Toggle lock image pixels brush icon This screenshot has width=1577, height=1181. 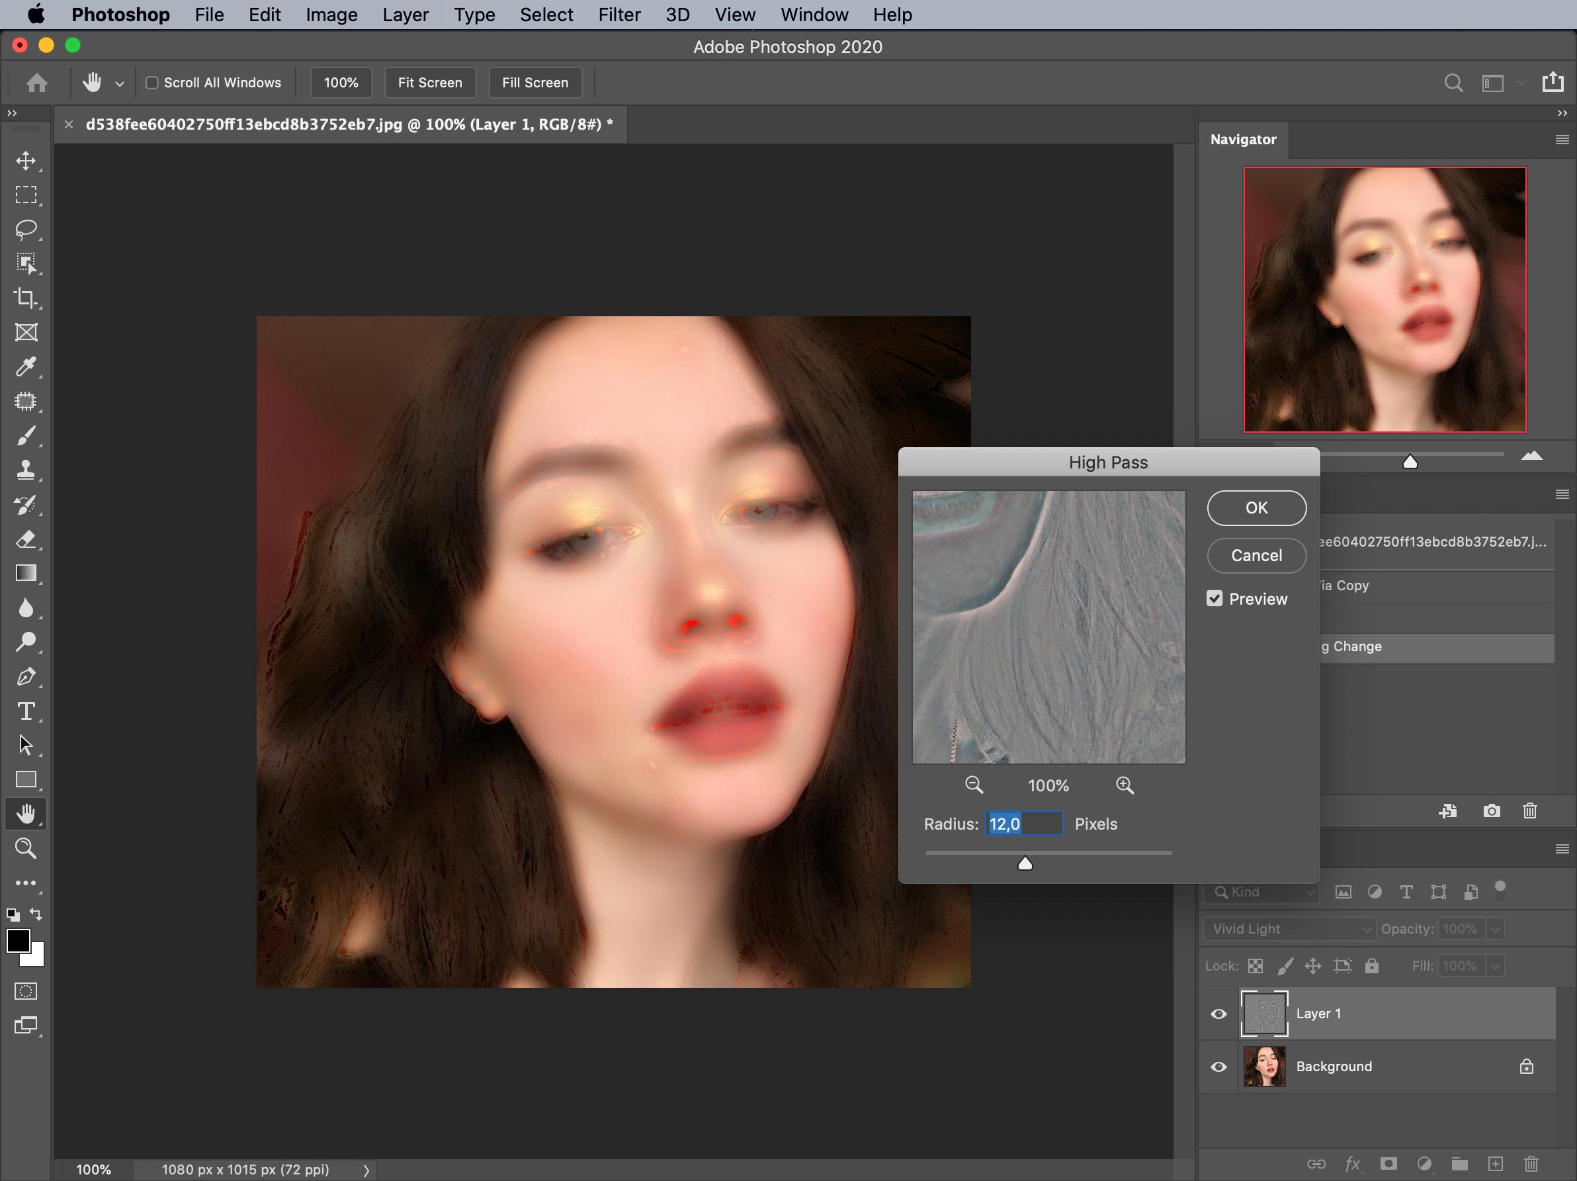[1285, 965]
